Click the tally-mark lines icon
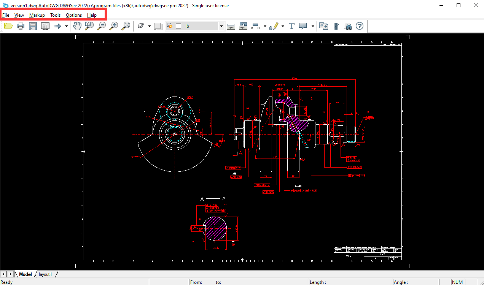Viewport: 484px width, 285px height. pyautogui.click(x=336, y=26)
